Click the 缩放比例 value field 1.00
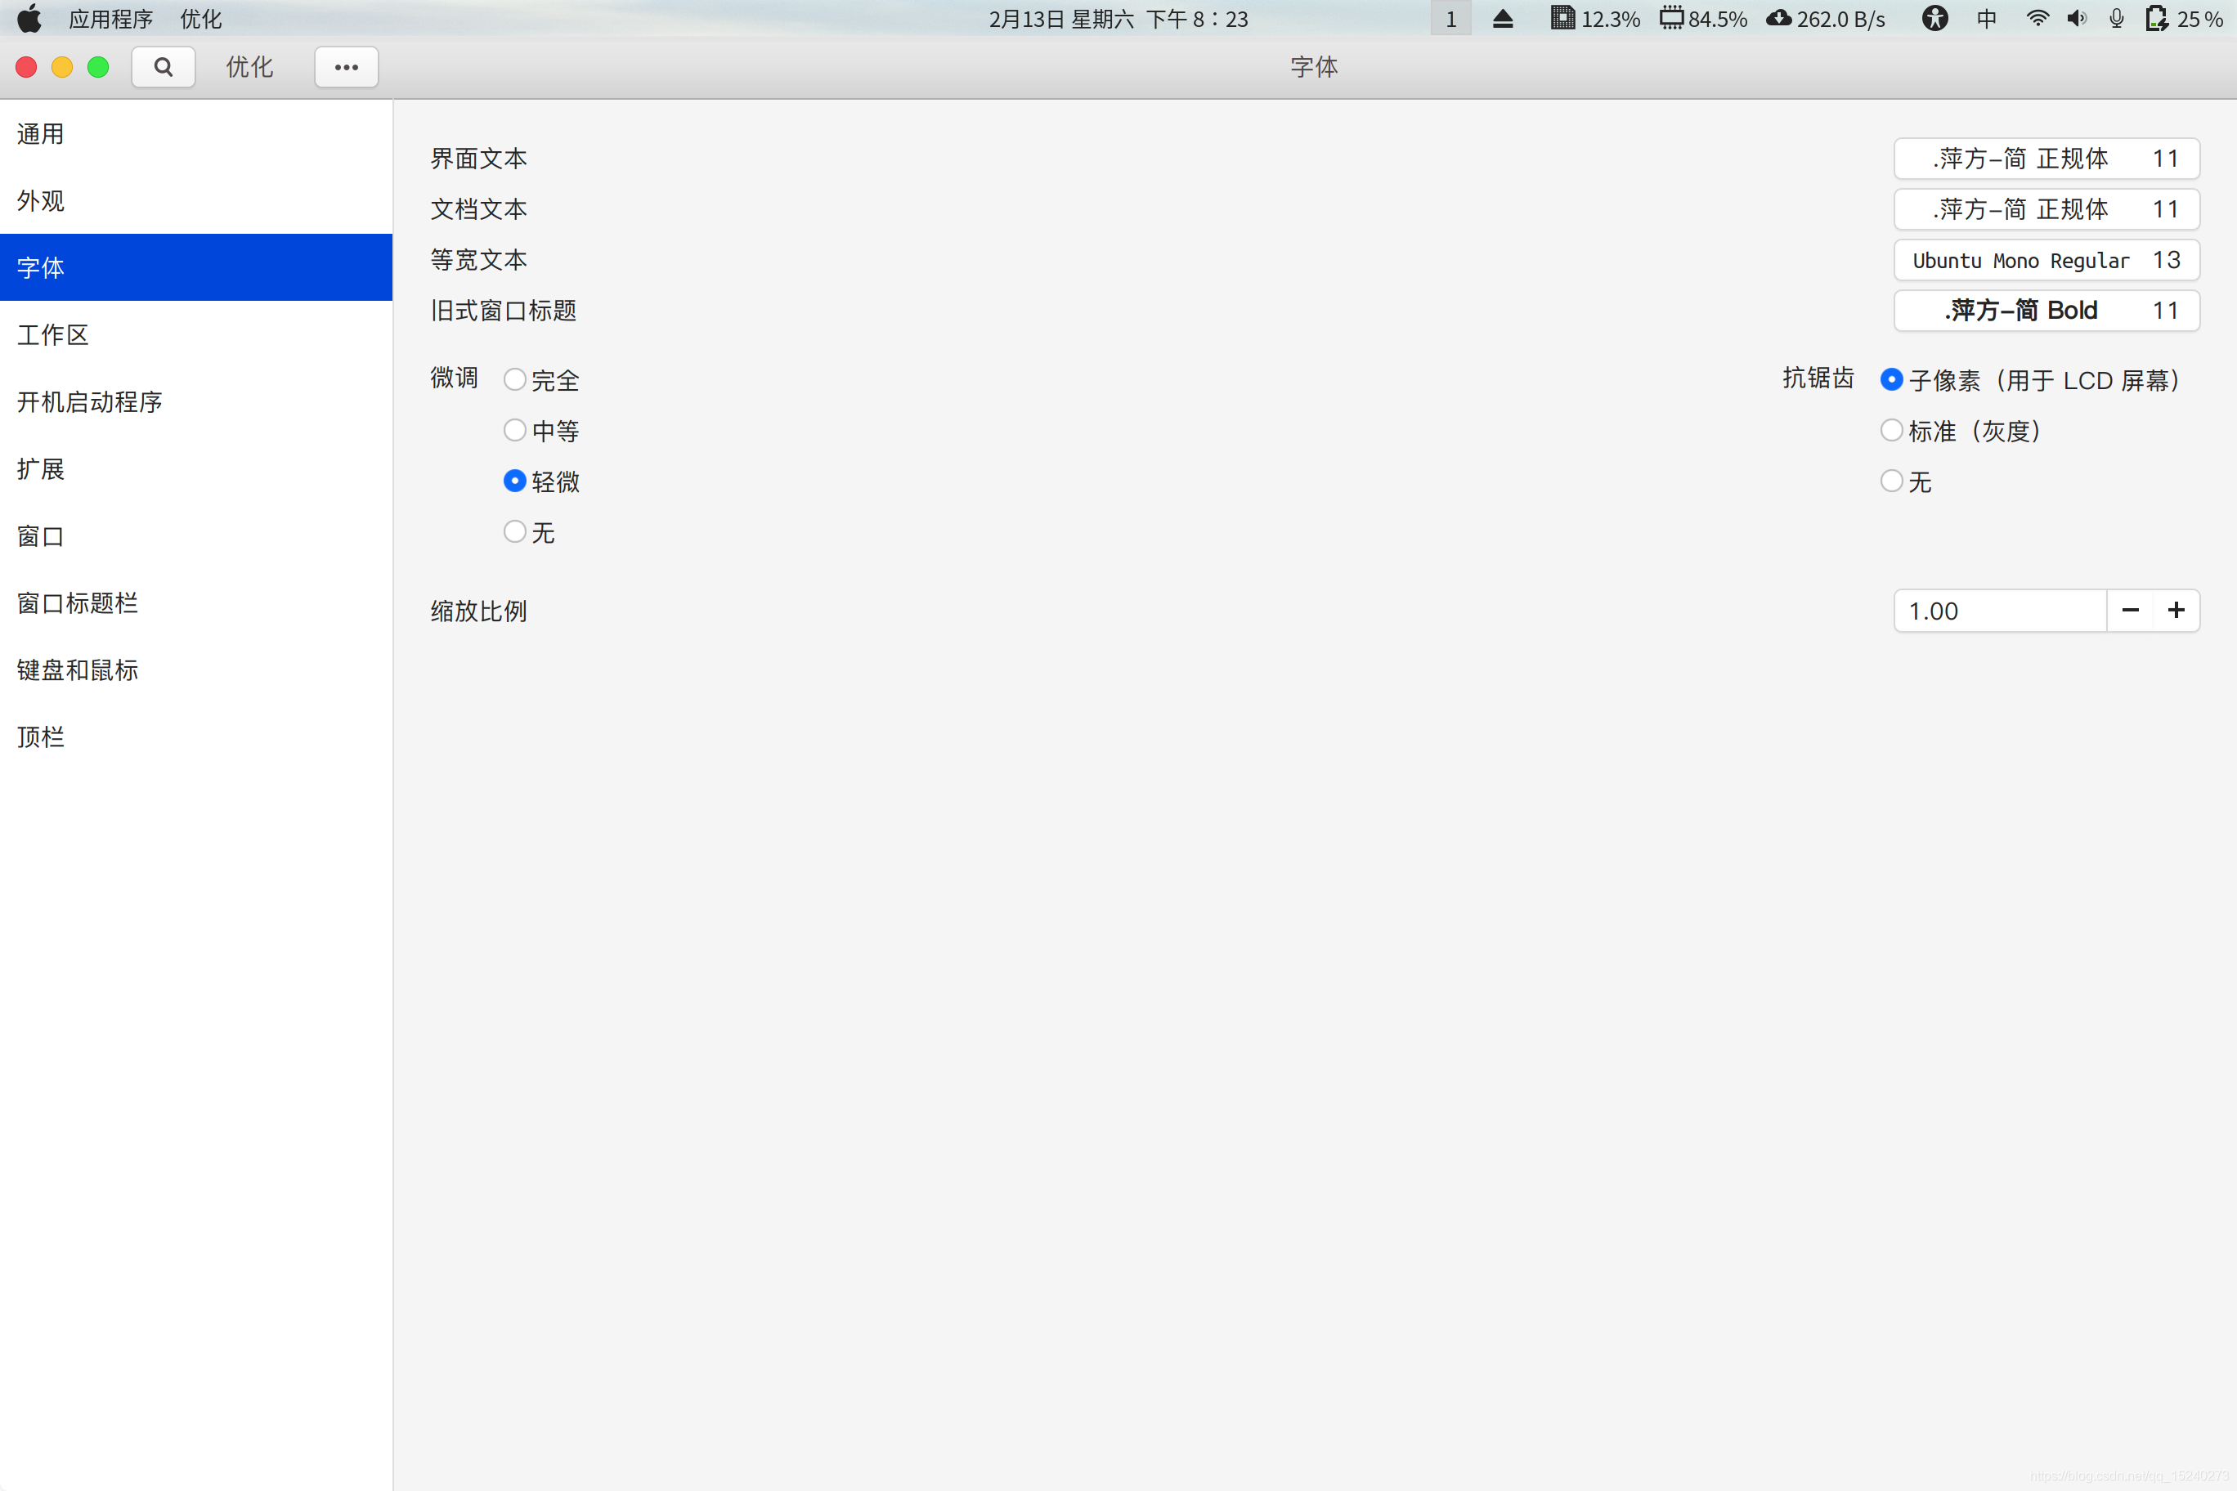Viewport: 2237px width, 1491px height. pos(2000,611)
